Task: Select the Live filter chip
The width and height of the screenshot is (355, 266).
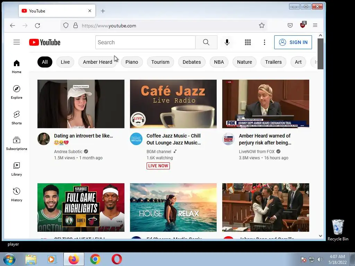Action: click(65, 62)
